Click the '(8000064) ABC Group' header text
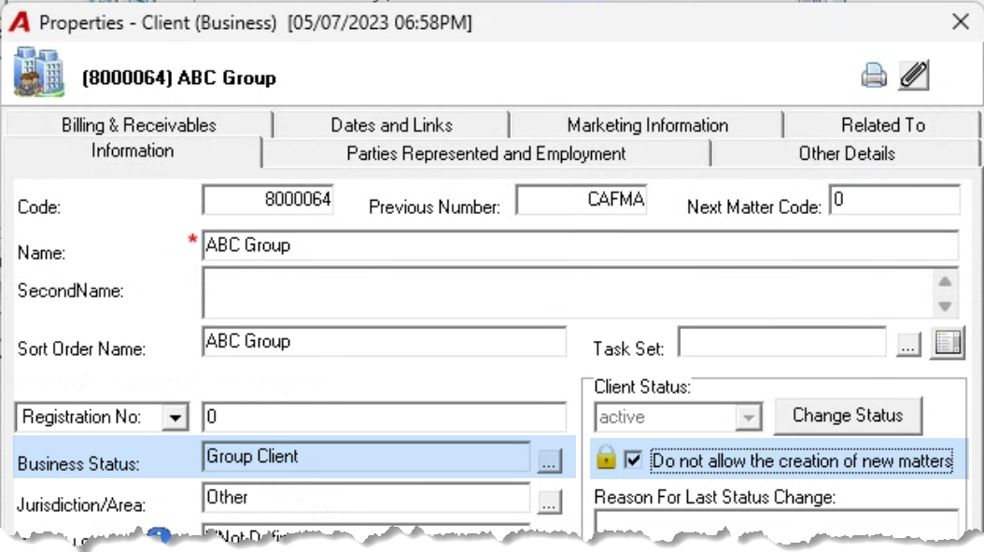The image size is (984, 552). [x=179, y=78]
